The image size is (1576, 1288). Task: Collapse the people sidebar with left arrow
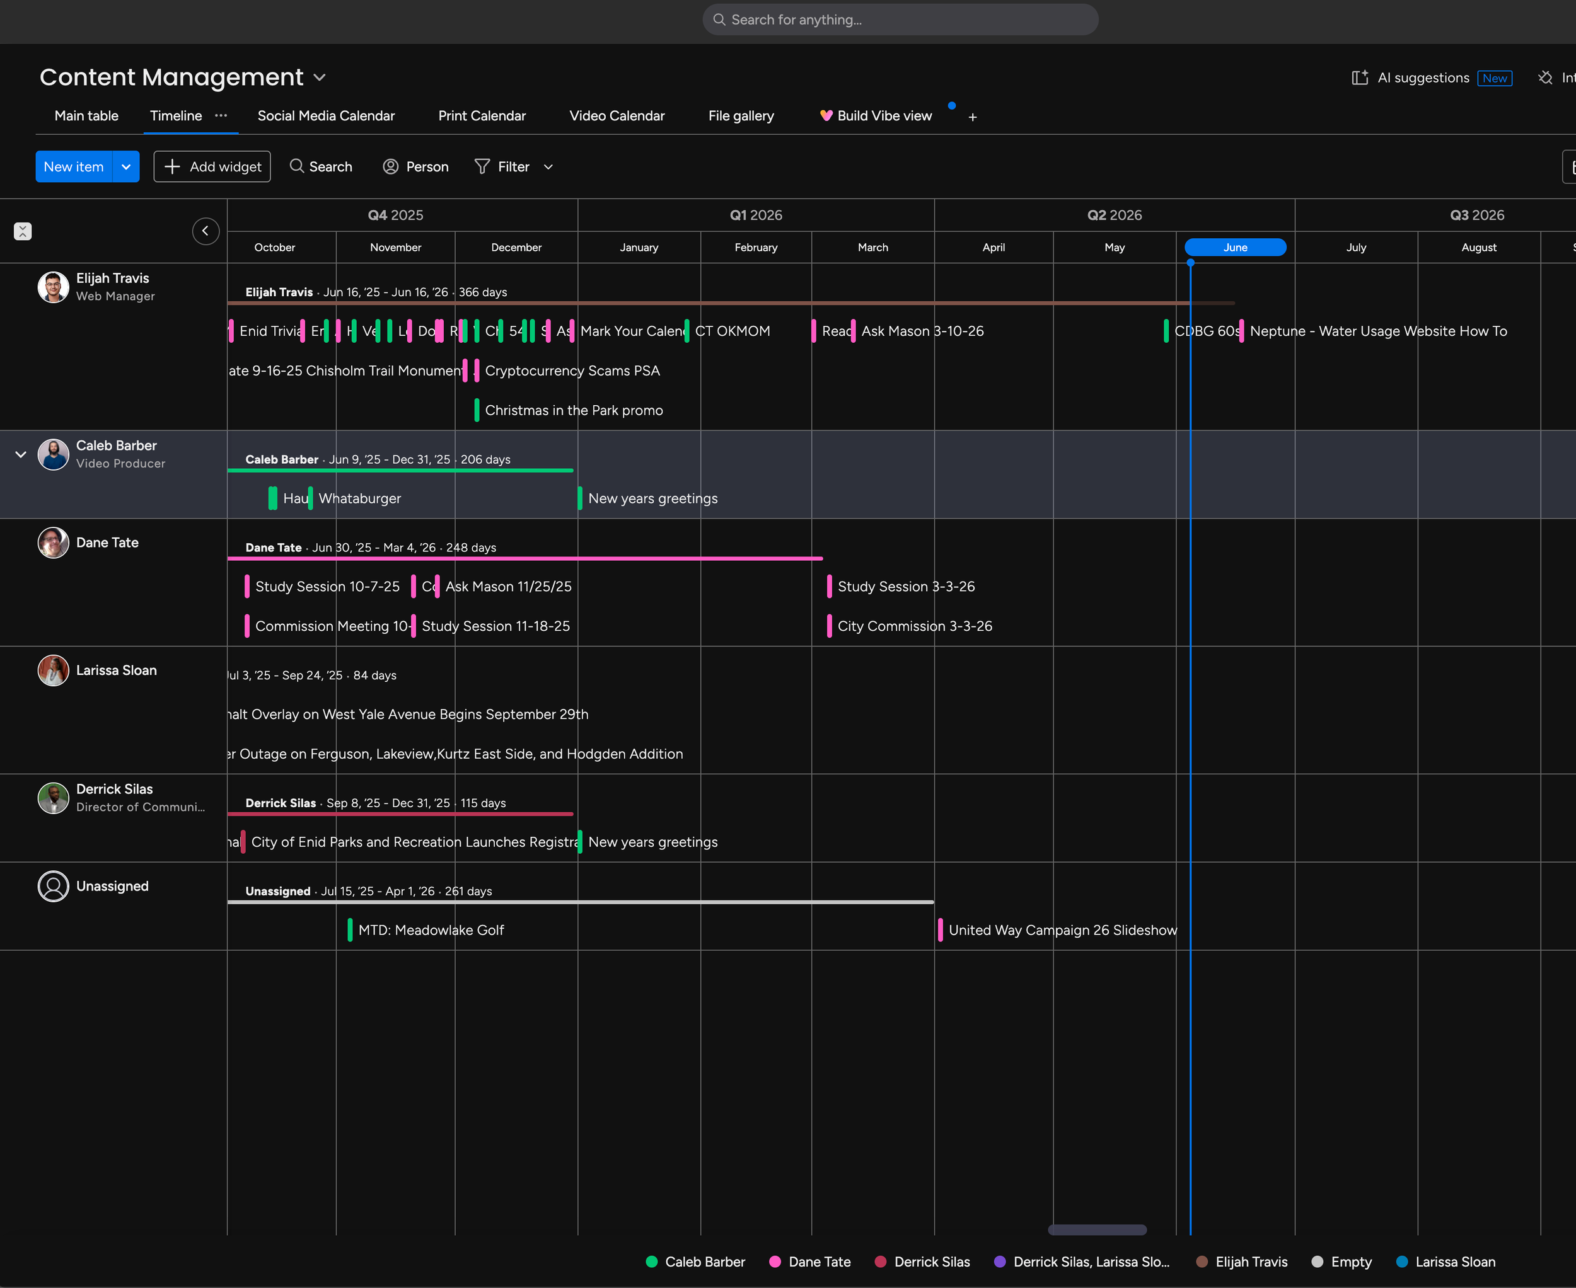point(206,231)
